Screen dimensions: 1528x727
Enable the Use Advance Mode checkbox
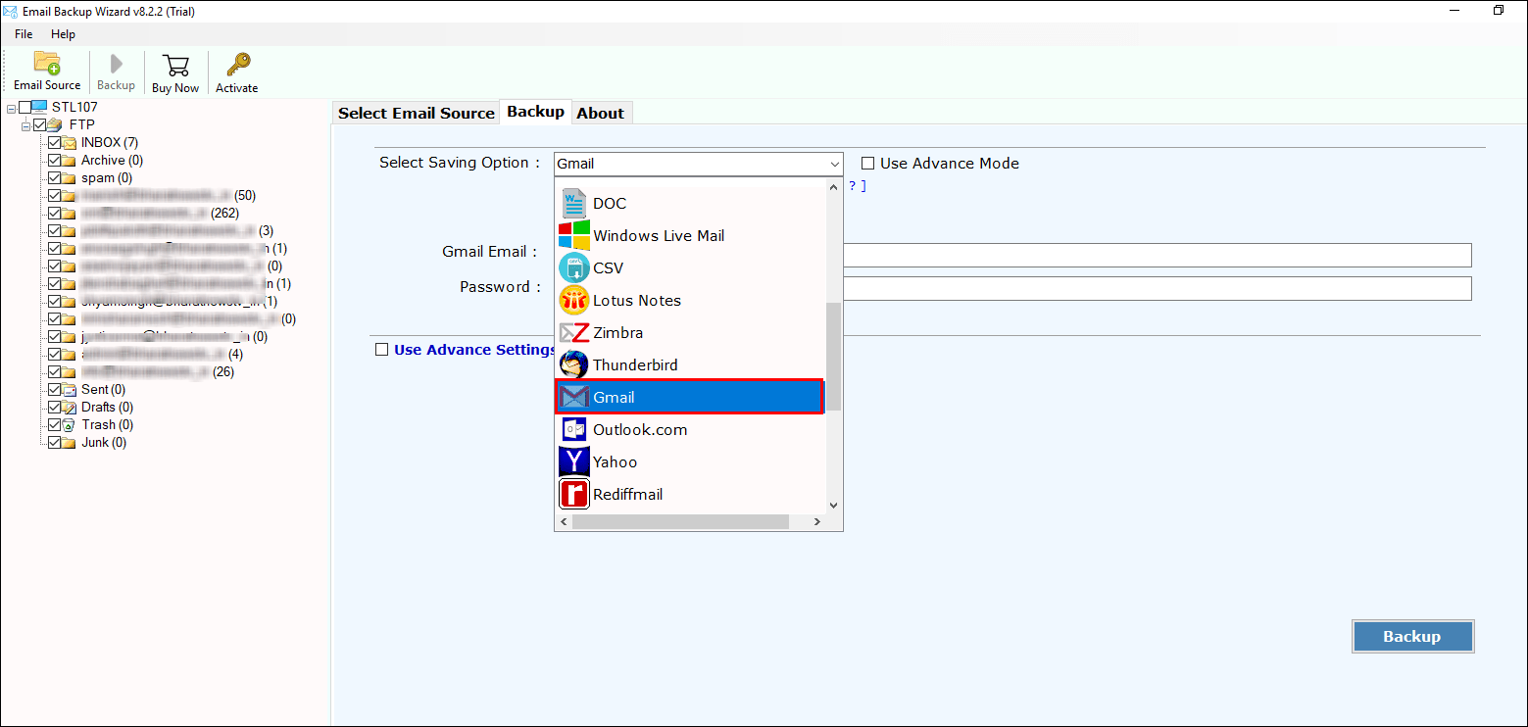[867, 164]
